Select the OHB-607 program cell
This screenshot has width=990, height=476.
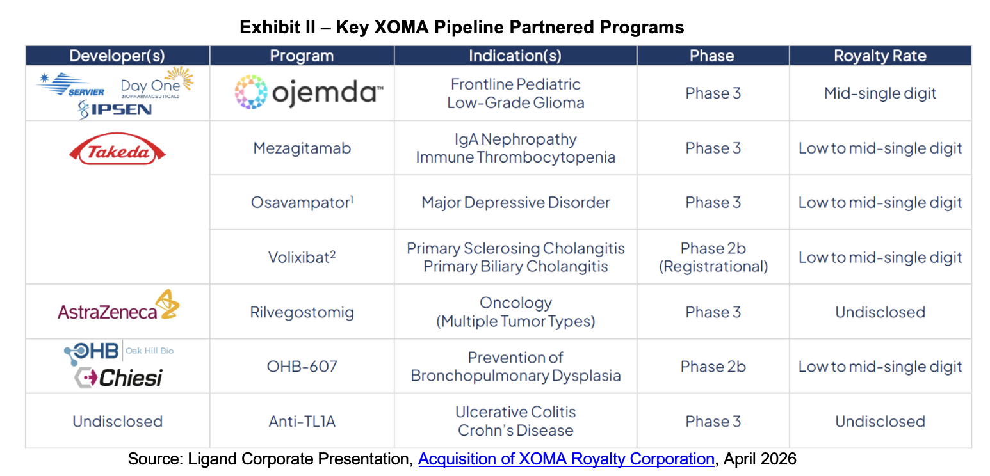302,367
